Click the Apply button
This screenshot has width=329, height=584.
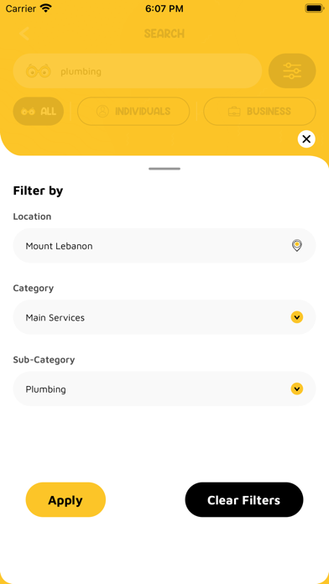[65, 500]
